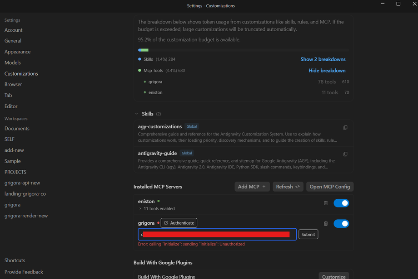The width and height of the screenshot is (418, 279).
Task: Open MCP Config file
Action: 330,187
